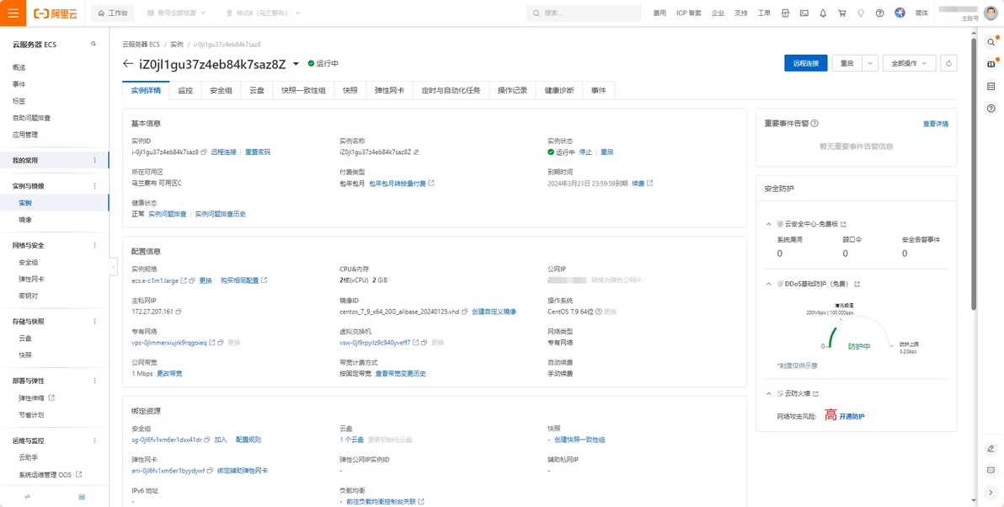Open the 工作台 workbench button
1004x507 pixels.
click(x=113, y=13)
